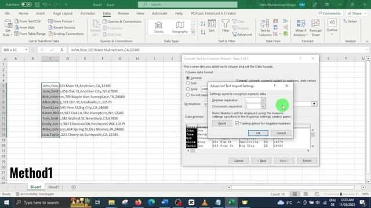Select Text column data format
The height and width of the screenshot is (208, 371).
(x=188, y=83)
